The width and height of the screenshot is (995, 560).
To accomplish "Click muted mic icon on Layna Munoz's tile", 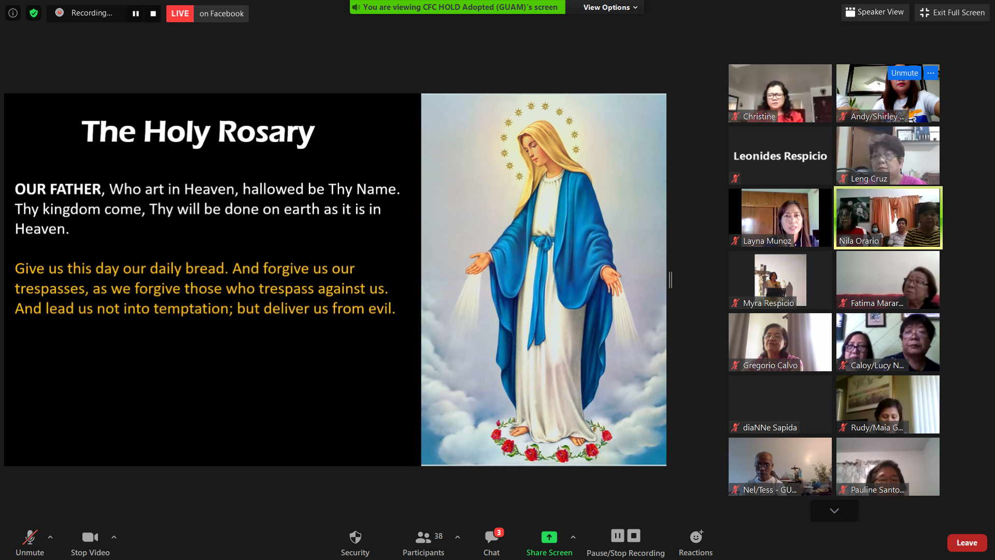I will coord(735,241).
